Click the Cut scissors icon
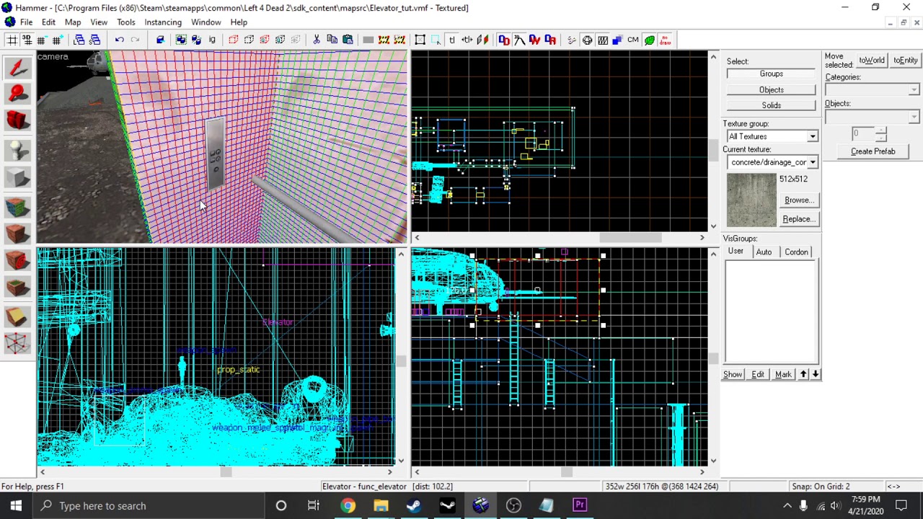 tap(317, 40)
